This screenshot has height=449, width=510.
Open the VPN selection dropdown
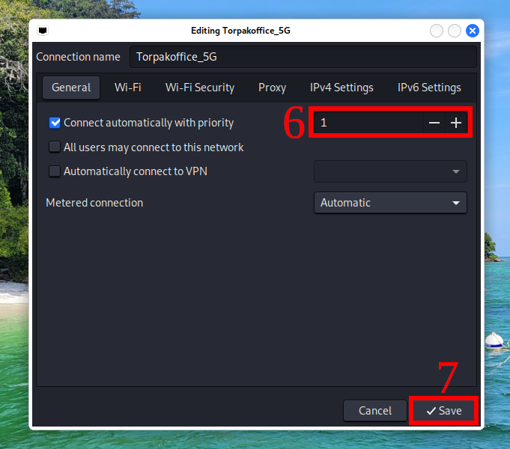click(x=390, y=171)
